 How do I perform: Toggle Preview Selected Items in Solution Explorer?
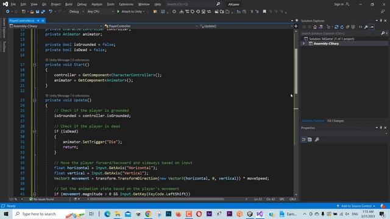coord(372,27)
